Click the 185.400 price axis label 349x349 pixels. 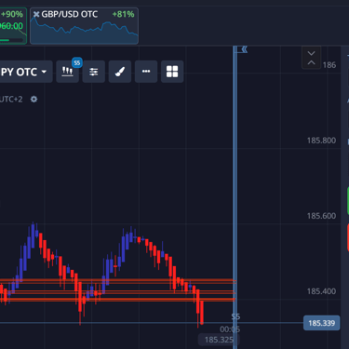tap(321, 291)
